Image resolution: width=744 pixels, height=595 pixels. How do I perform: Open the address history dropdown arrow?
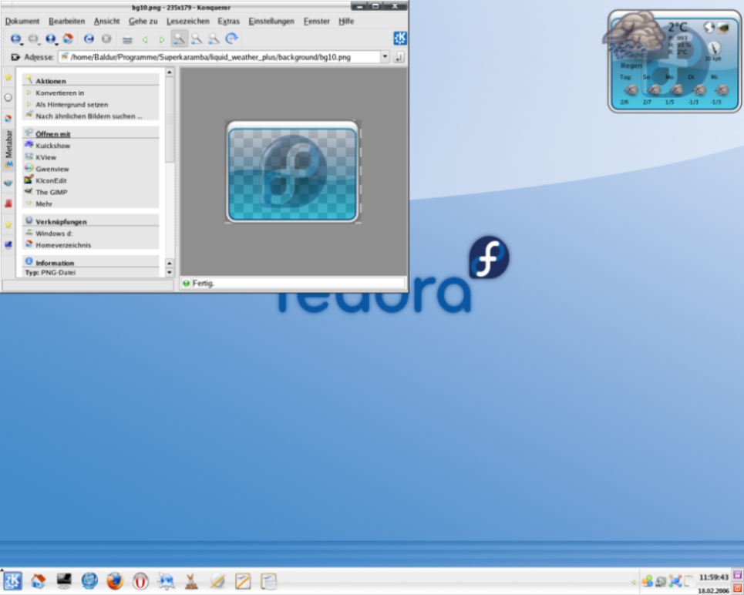[x=385, y=57]
